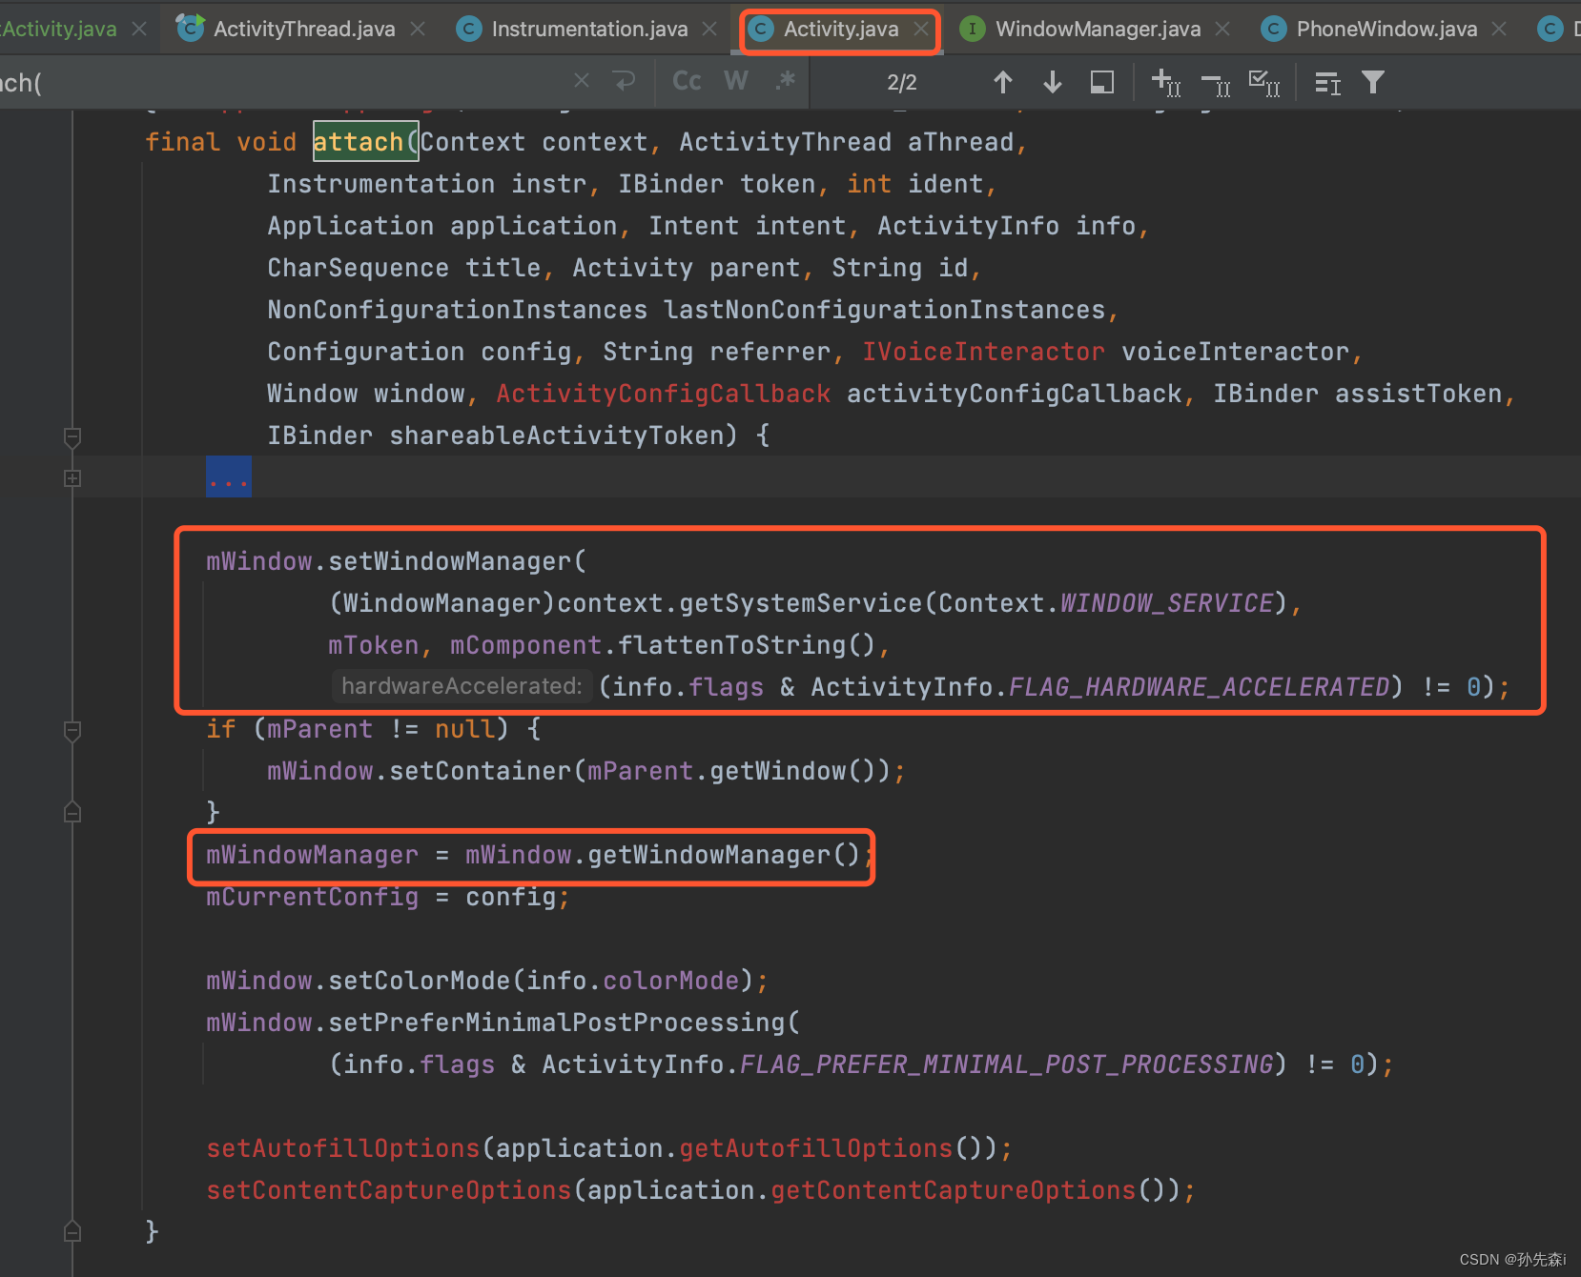Screen dimensions: 1581x1277
Task: Open search results in Find window
Action: click(x=1327, y=83)
